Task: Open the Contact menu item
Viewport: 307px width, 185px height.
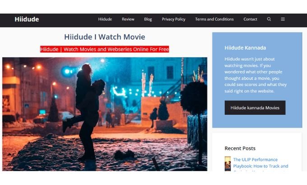Action: pyautogui.click(x=250, y=19)
